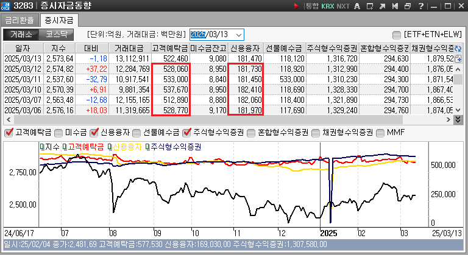The width and height of the screenshot is (468, 255).
Task: Uncheck the 주식형수익증권 checkbox
Action: pos(187,133)
